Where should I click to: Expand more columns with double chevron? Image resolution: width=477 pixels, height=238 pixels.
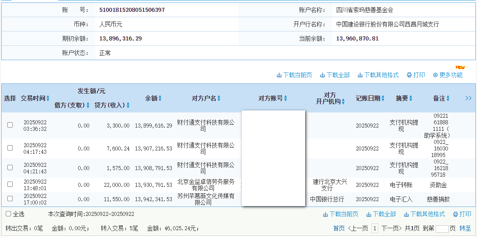click(x=468, y=98)
